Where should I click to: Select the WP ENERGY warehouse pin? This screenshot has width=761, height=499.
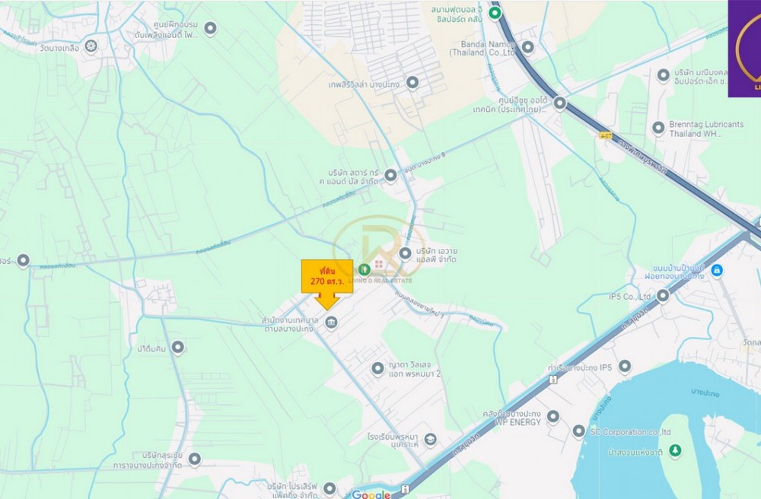tap(552, 415)
